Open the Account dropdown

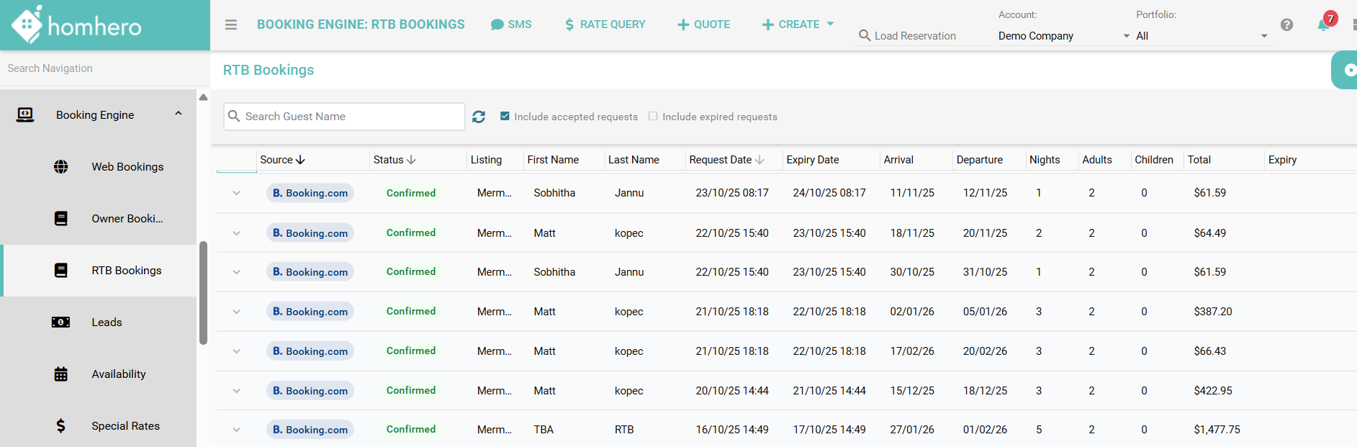click(x=1063, y=36)
